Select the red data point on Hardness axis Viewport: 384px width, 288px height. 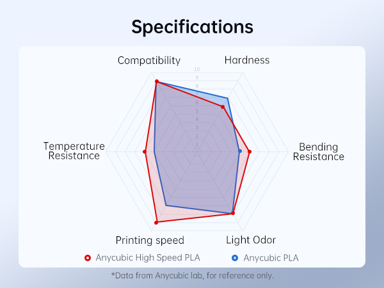[223, 107]
